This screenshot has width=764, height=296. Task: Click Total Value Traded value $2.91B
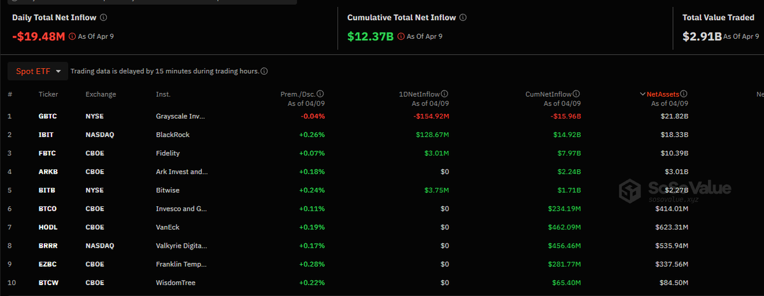click(x=702, y=36)
